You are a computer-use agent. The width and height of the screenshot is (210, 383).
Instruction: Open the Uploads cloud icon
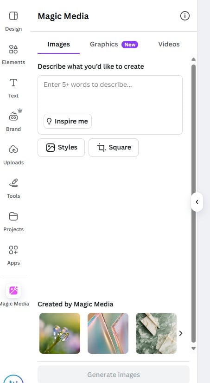coord(13,149)
